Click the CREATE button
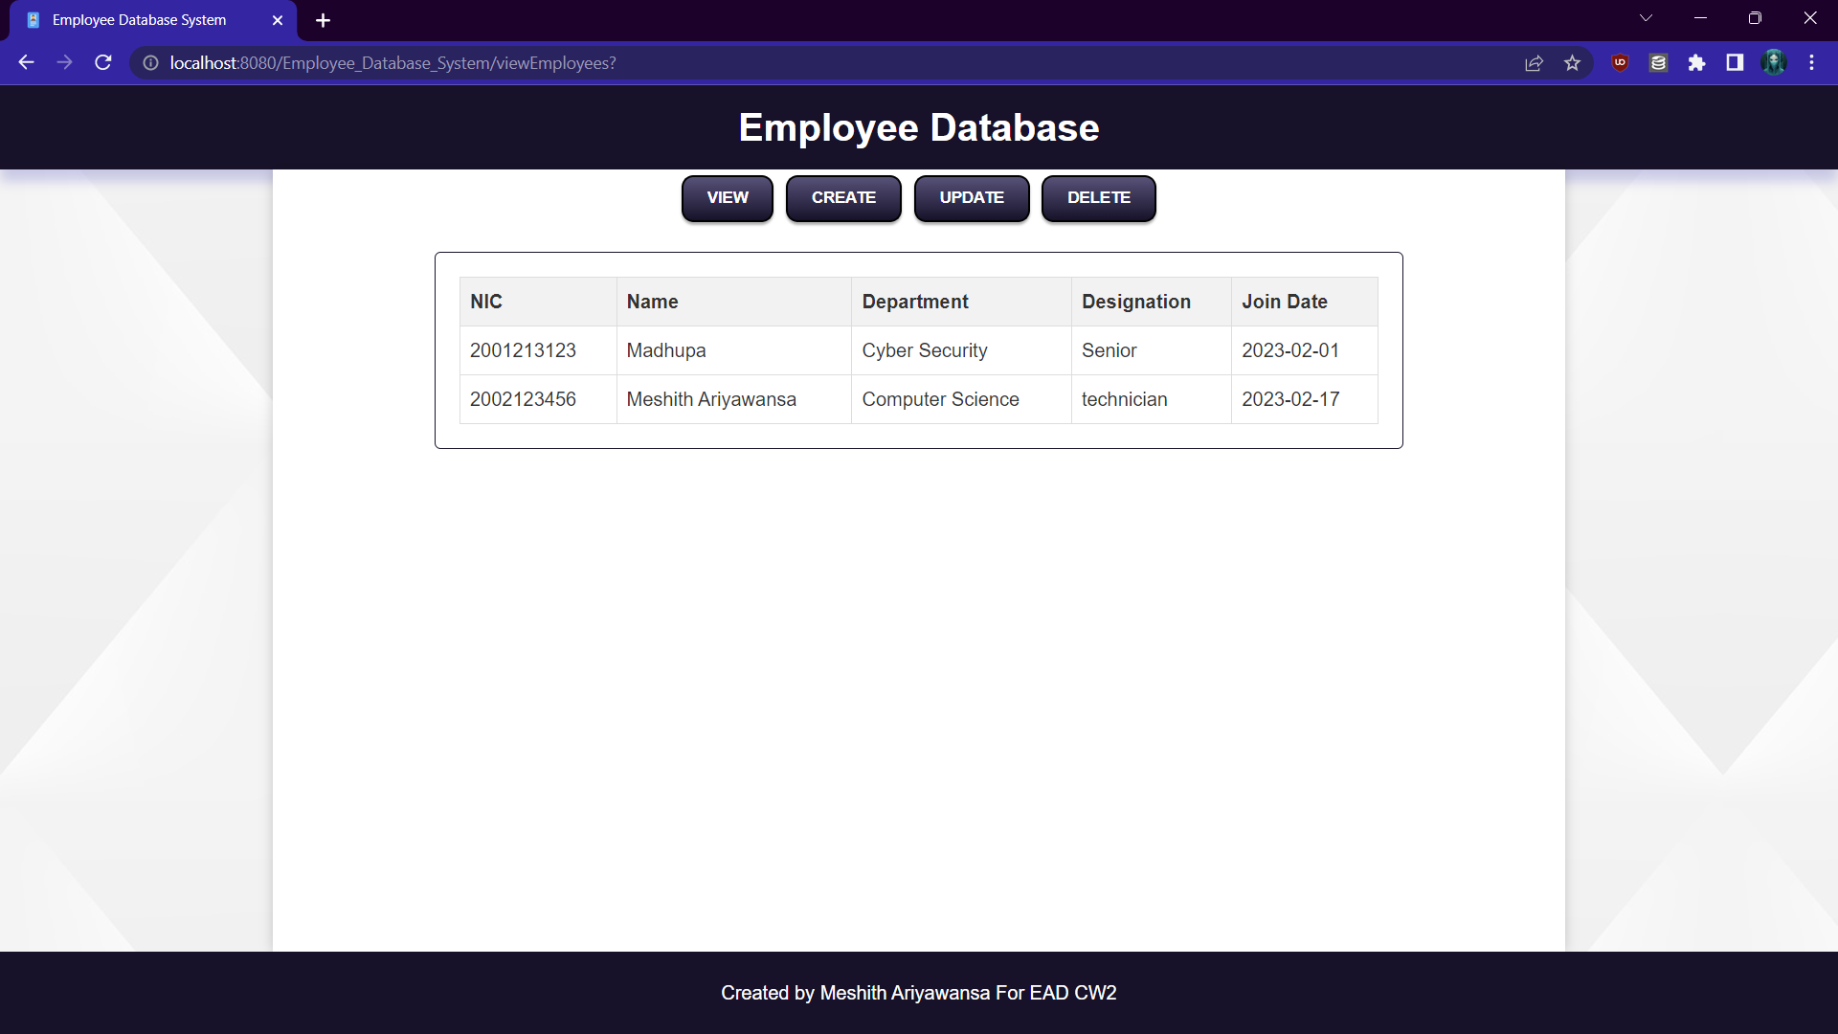Image resolution: width=1838 pixels, height=1034 pixels. click(843, 198)
